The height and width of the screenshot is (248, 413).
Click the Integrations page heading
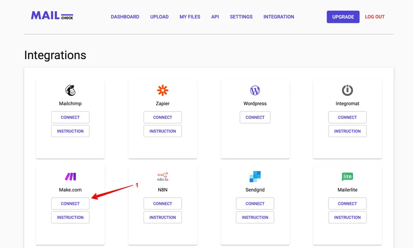click(x=55, y=55)
